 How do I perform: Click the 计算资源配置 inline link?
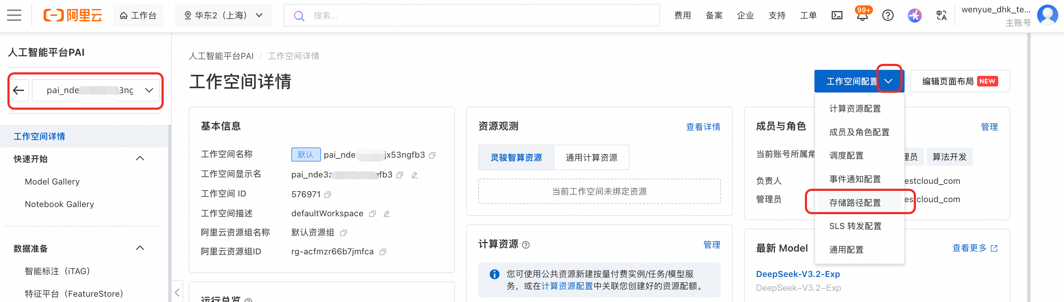[567, 286]
